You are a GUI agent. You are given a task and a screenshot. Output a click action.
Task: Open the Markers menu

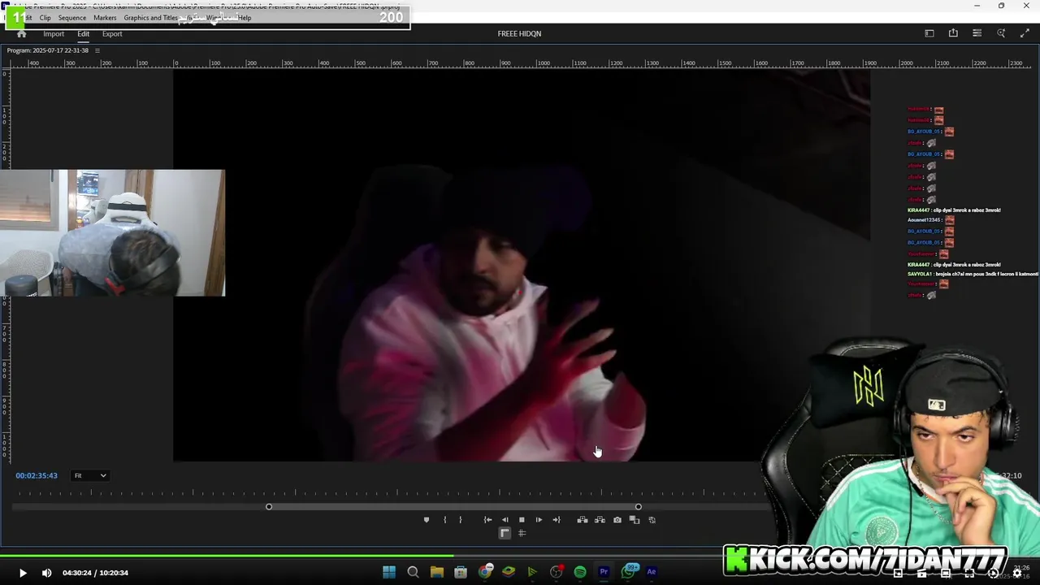coord(105,18)
